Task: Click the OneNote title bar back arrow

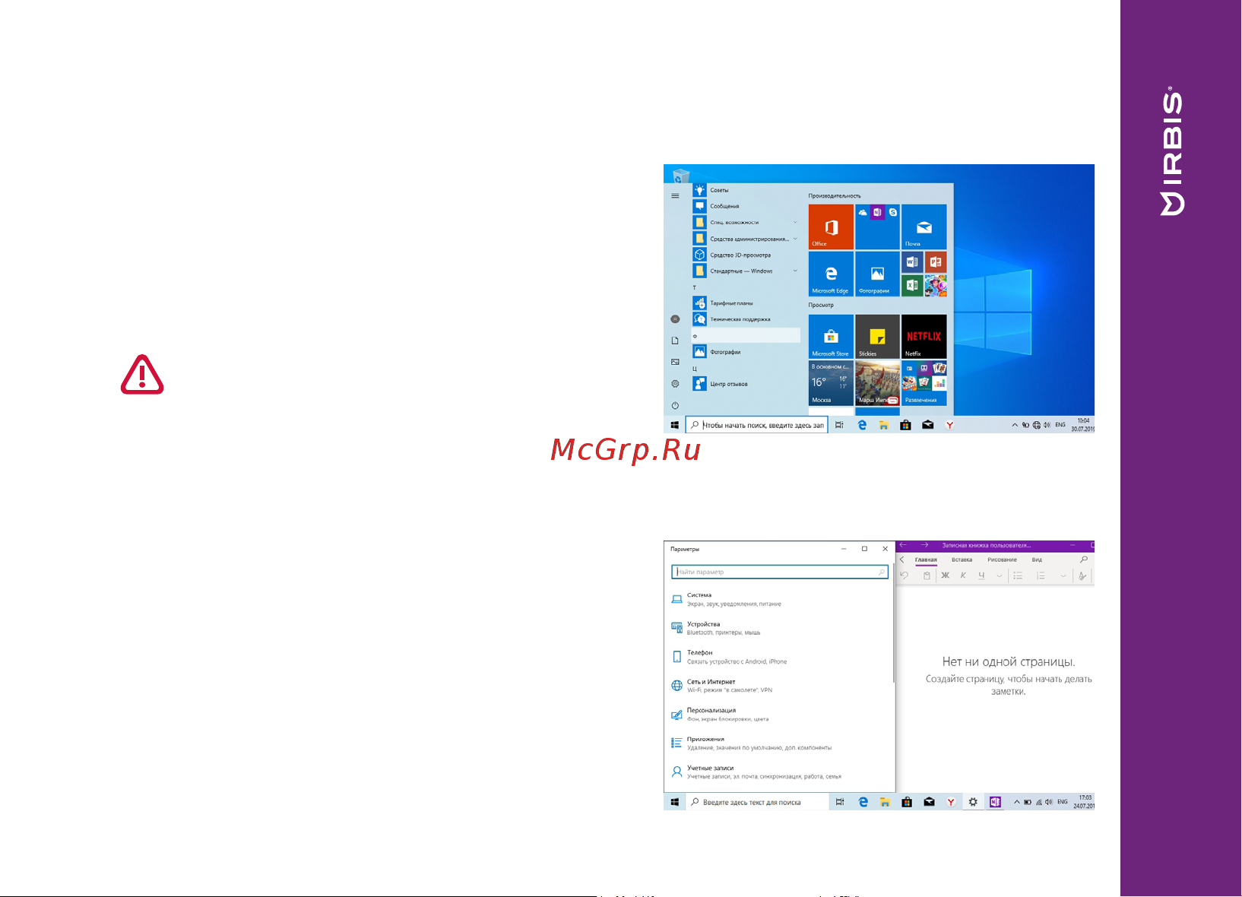Action: [x=903, y=545]
